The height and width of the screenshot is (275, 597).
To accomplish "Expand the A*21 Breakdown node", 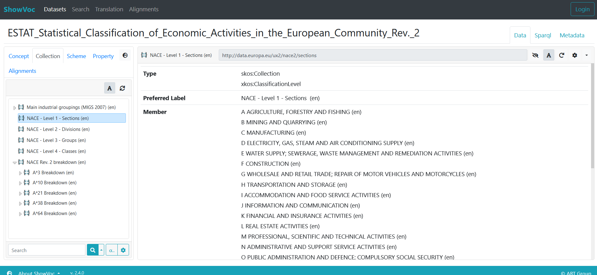I will pyautogui.click(x=20, y=193).
